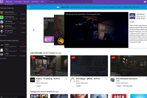The width and height of the screenshot is (147, 98).
Task: Open the first category cover with game collage
Action: (39, 96)
